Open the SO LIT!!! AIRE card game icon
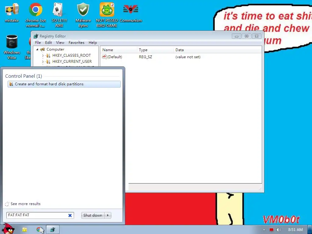This screenshot has width=312, height=234. pos(59,15)
